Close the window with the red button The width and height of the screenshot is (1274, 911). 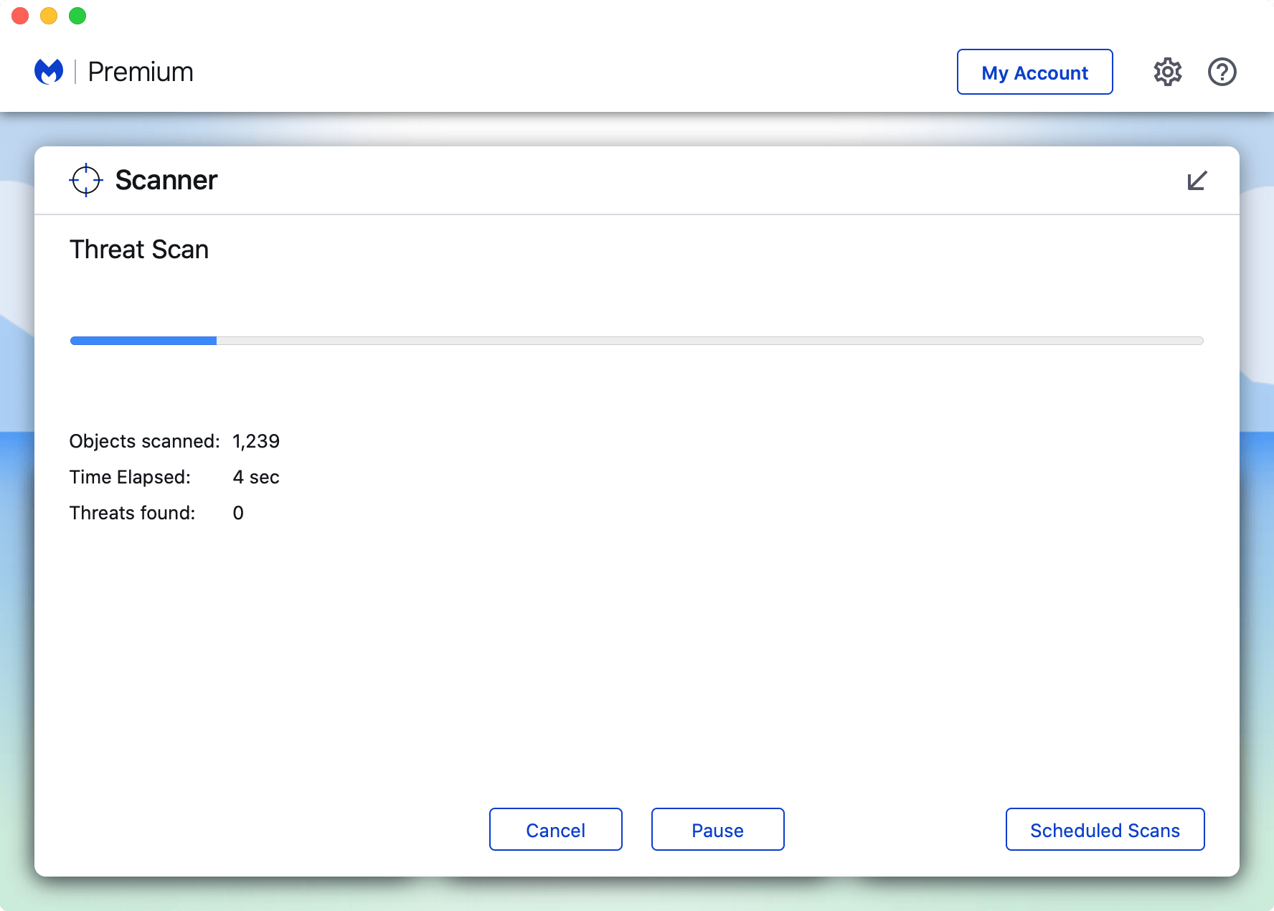(20, 16)
